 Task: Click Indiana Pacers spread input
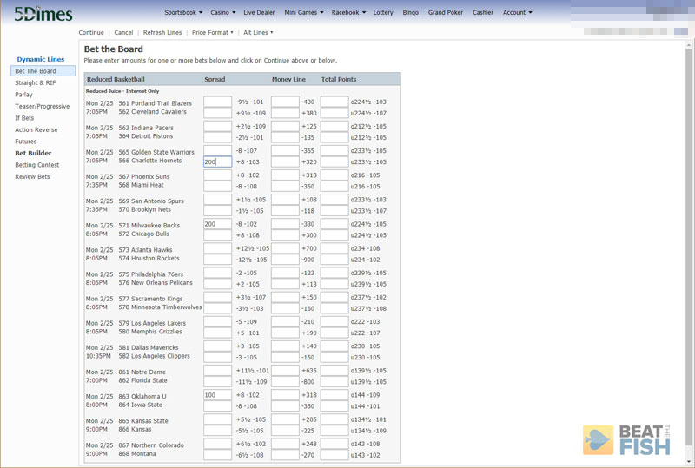point(218,126)
